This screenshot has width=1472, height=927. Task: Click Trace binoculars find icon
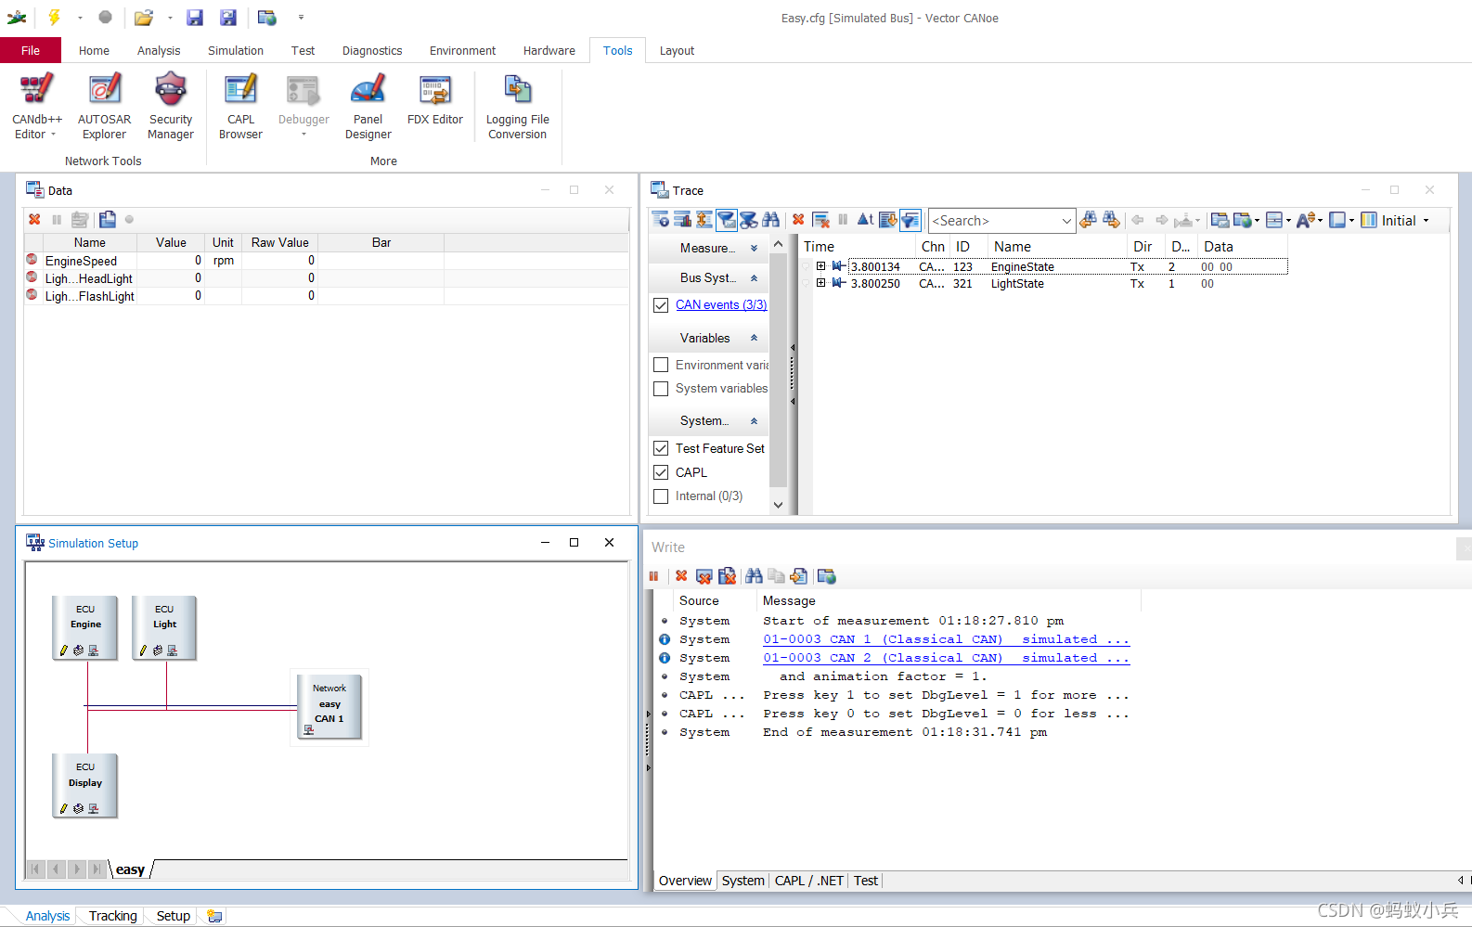[771, 220]
